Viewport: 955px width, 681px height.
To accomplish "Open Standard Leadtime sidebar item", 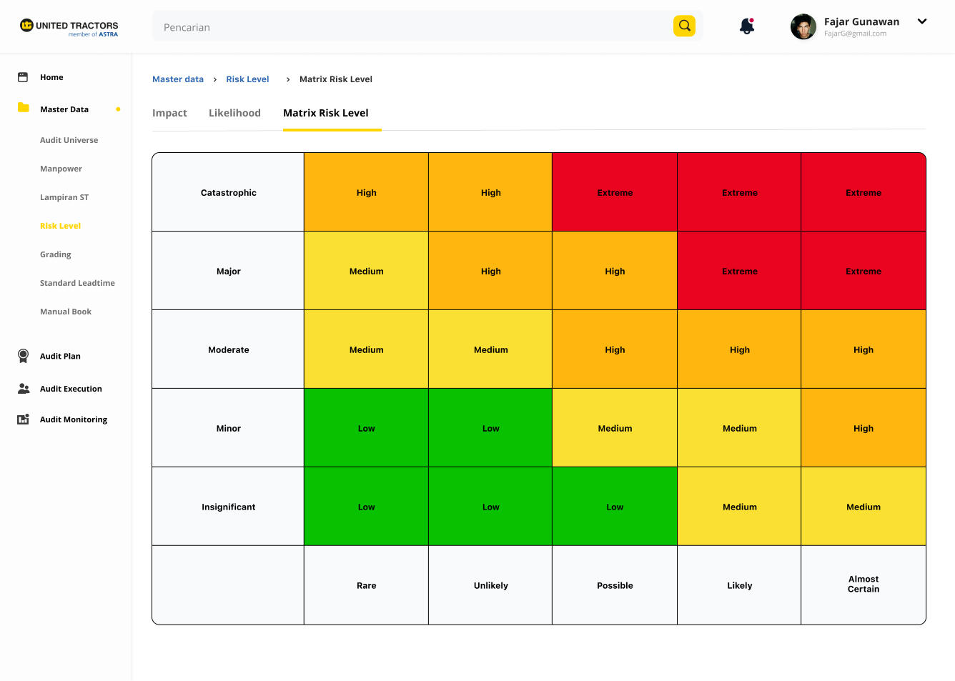I will [77, 283].
